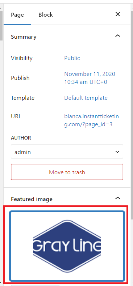Click the Move to trash button
Image resolution: width=133 pixels, height=286 pixels.
point(67,172)
